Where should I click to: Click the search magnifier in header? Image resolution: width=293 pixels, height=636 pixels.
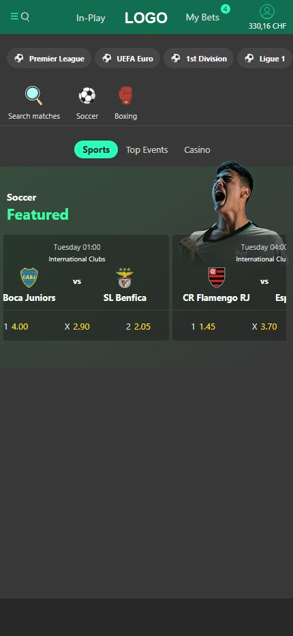tap(25, 16)
